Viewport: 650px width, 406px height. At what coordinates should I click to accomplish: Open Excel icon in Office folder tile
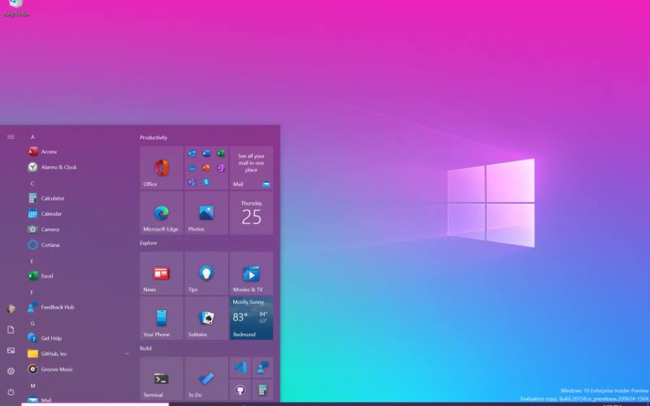pos(221,153)
